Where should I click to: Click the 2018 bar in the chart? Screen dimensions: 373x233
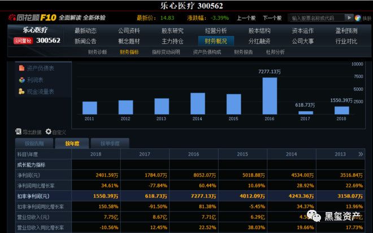tap(342, 111)
